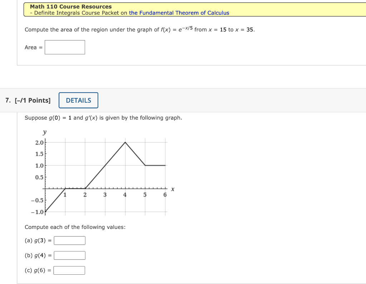Click the Suppose g(0) = 1 statement
This screenshot has width=366, height=284.
pyautogui.click(x=103, y=118)
